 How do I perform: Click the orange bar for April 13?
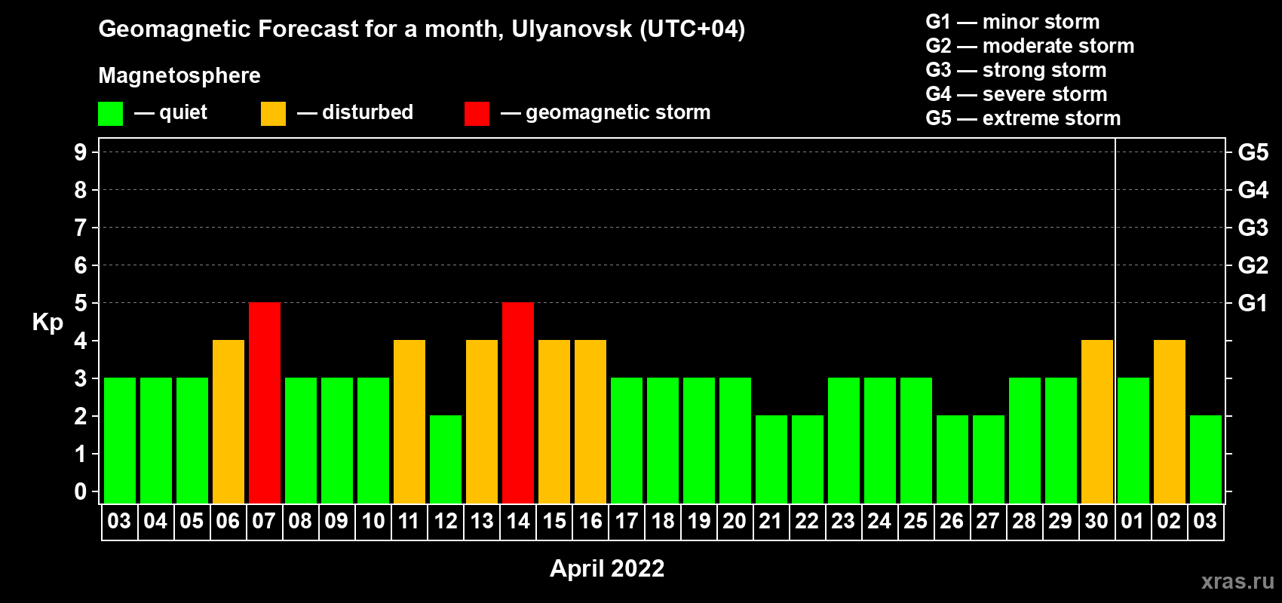(x=482, y=422)
